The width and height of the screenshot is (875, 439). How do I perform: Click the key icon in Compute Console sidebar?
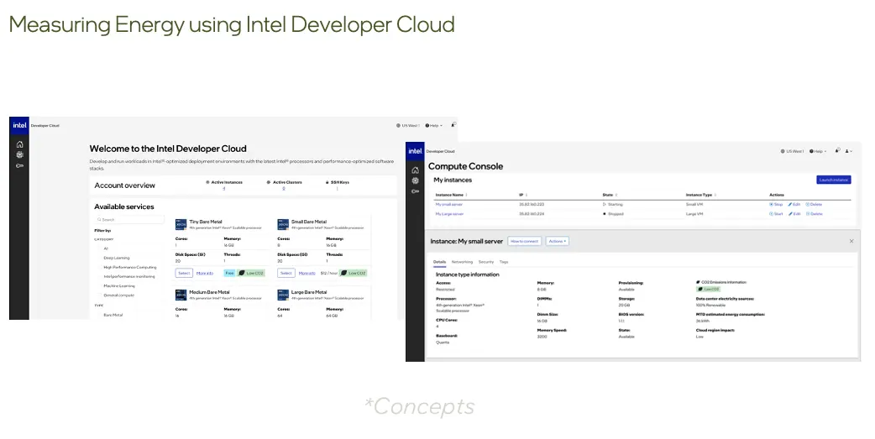coord(415,191)
